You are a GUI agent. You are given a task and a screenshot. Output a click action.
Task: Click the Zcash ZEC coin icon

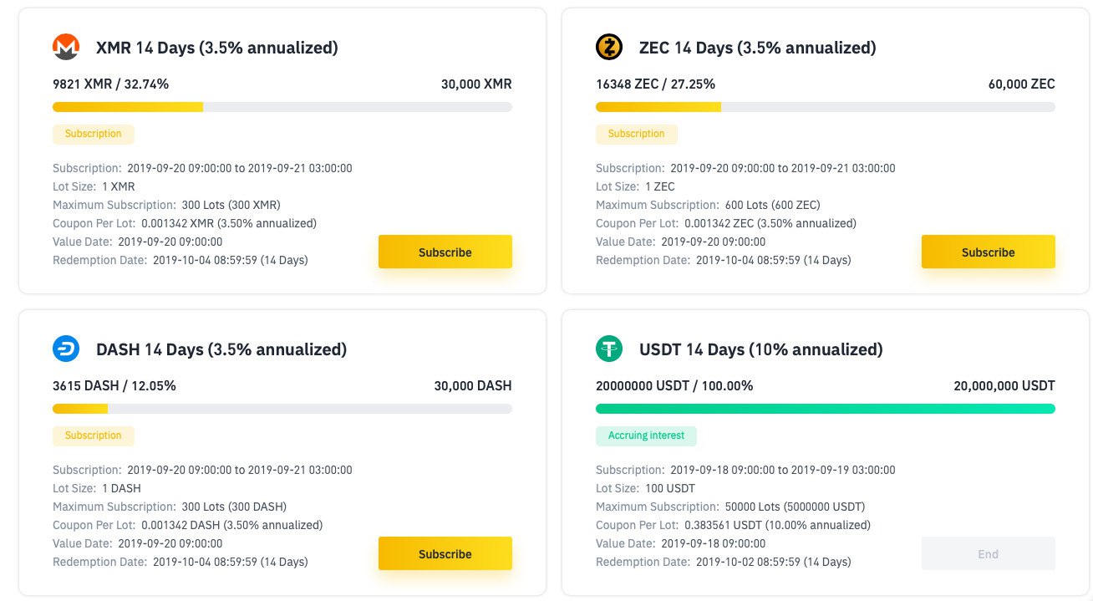coord(609,48)
